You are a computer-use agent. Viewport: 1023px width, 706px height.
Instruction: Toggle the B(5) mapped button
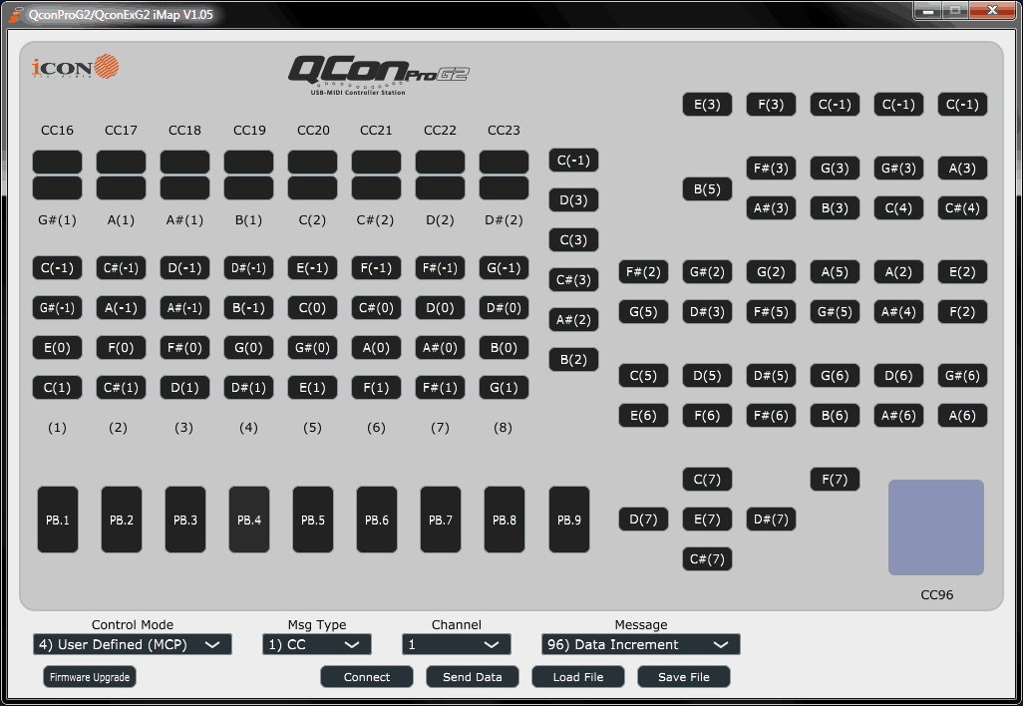(707, 188)
